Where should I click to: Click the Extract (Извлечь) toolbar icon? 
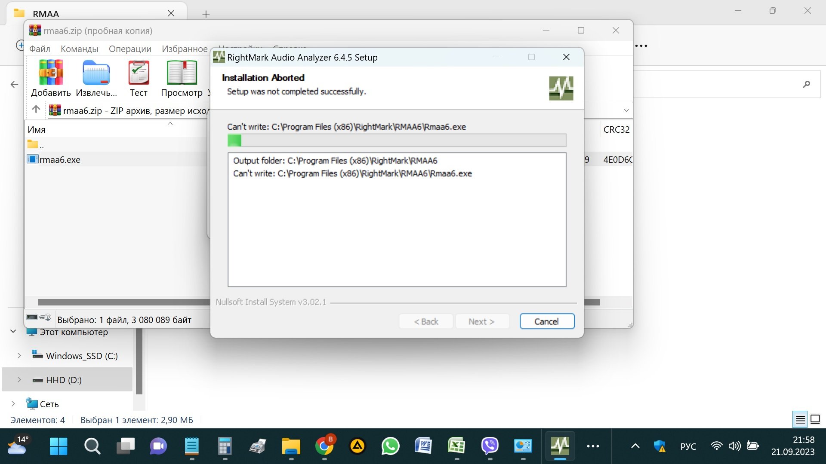point(96,73)
